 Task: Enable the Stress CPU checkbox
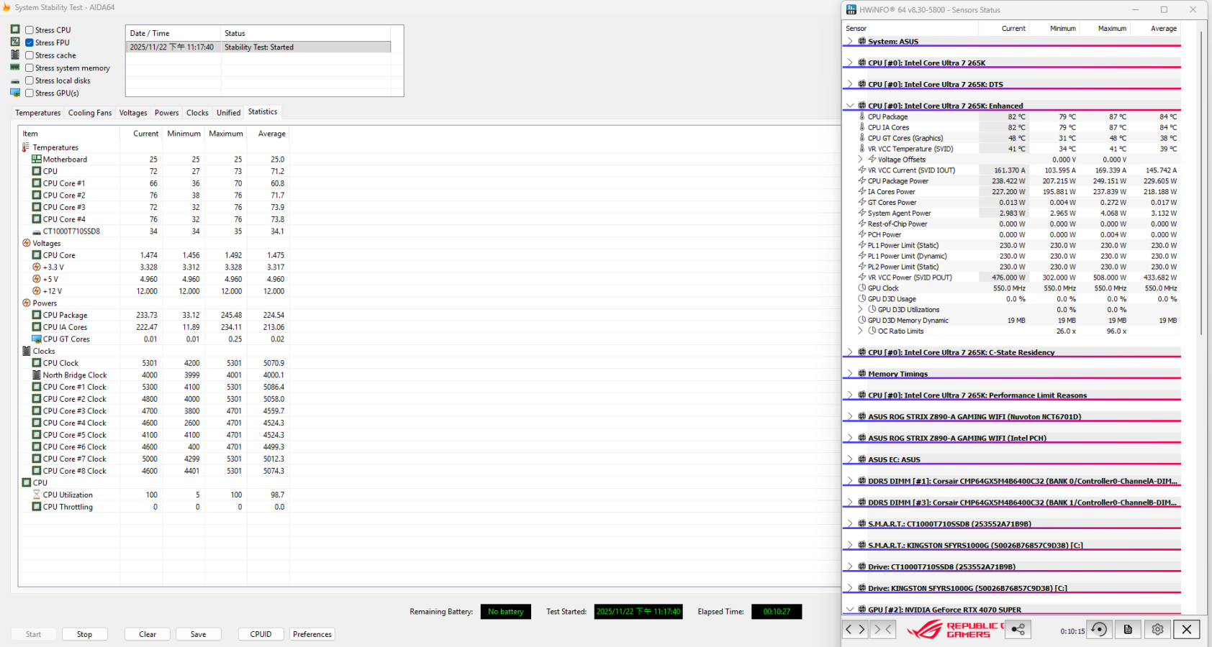coord(30,30)
